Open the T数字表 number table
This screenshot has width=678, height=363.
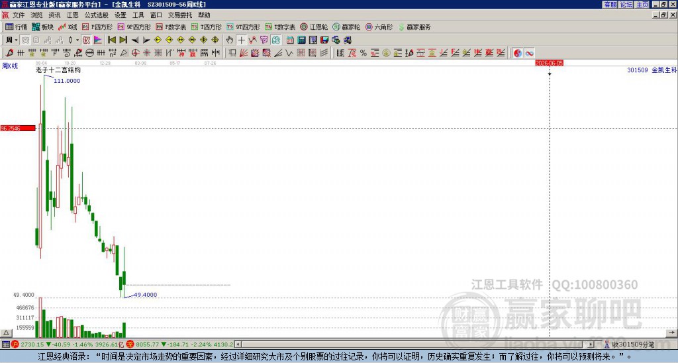tap(280, 26)
